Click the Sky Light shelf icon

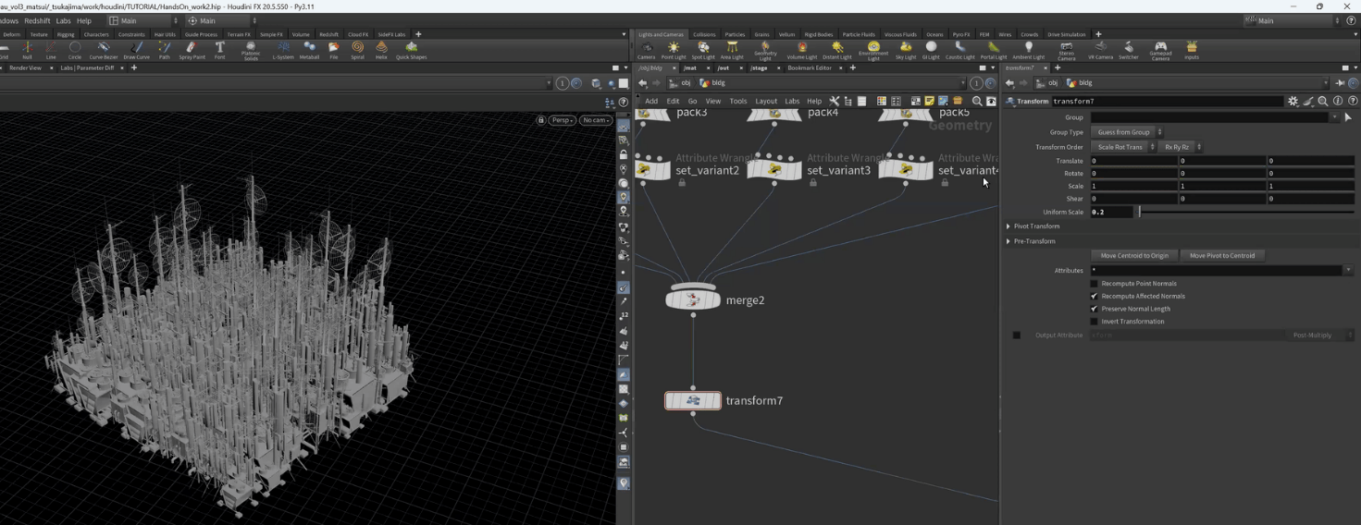[x=905, y=49]
